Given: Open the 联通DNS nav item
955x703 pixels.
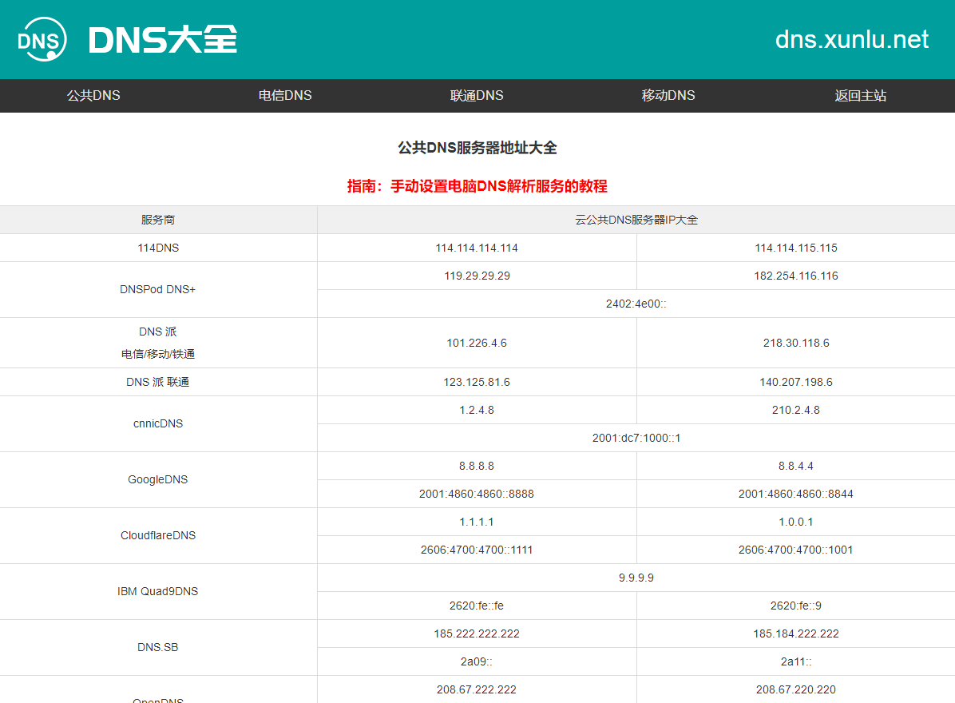Looking at the screenshot, I should (x=477, y=96).
